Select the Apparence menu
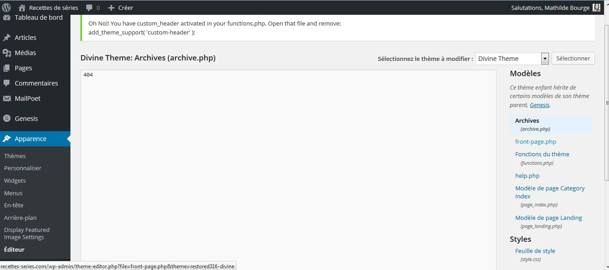The height and width of the screenshot is (270, 609). point(35,139)
